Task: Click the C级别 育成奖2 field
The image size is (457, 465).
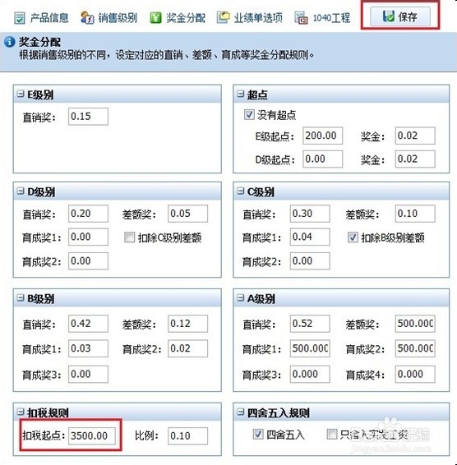Action: [x=310, y=261]
